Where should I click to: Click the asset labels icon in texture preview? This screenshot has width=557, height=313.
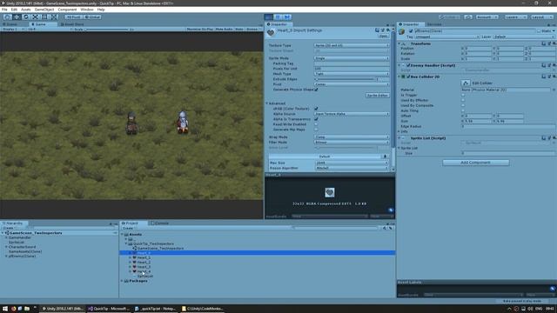[391, 210]
